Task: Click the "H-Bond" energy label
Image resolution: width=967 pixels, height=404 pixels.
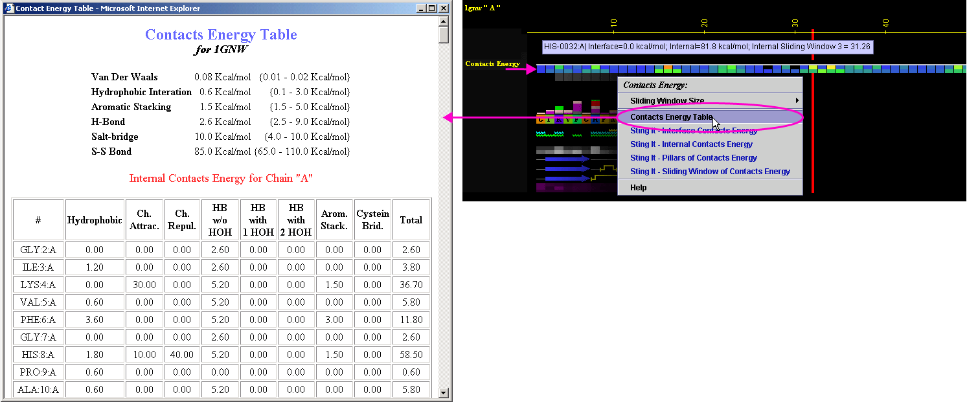Action: pos(108,122)
